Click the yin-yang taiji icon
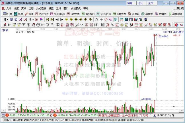 coord(177,25)
